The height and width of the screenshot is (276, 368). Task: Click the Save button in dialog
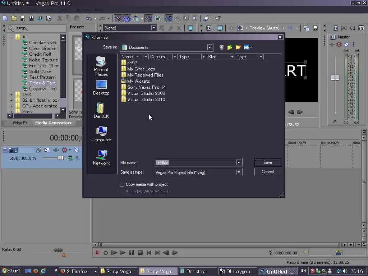coord(267,162)
